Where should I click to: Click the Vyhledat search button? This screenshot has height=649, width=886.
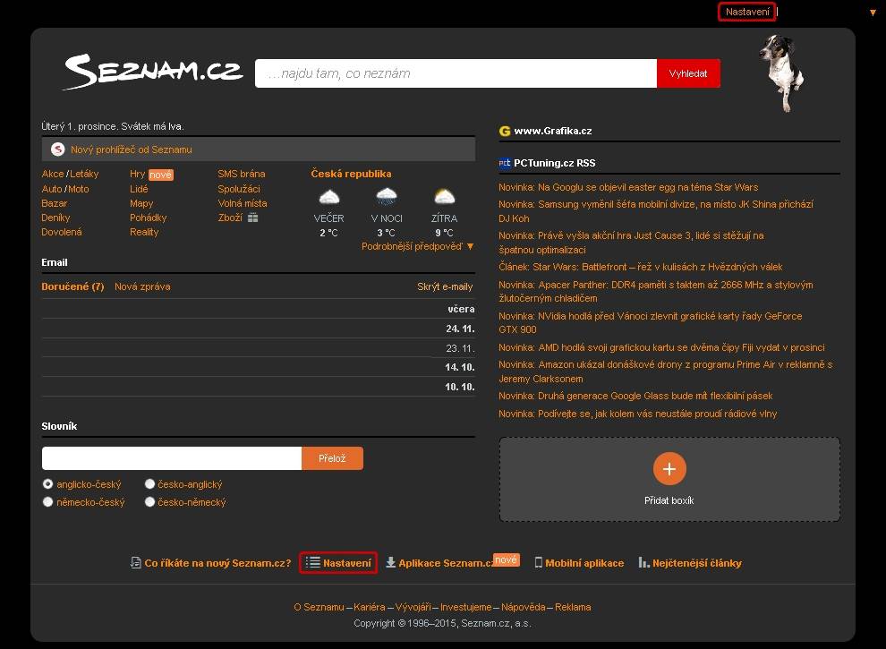(x=688, y=73)
